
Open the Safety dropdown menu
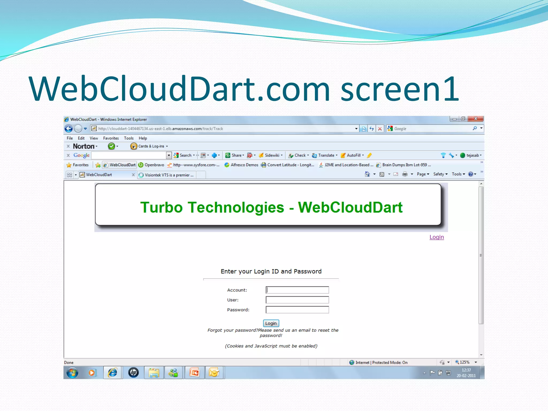(x=440, y=174)
